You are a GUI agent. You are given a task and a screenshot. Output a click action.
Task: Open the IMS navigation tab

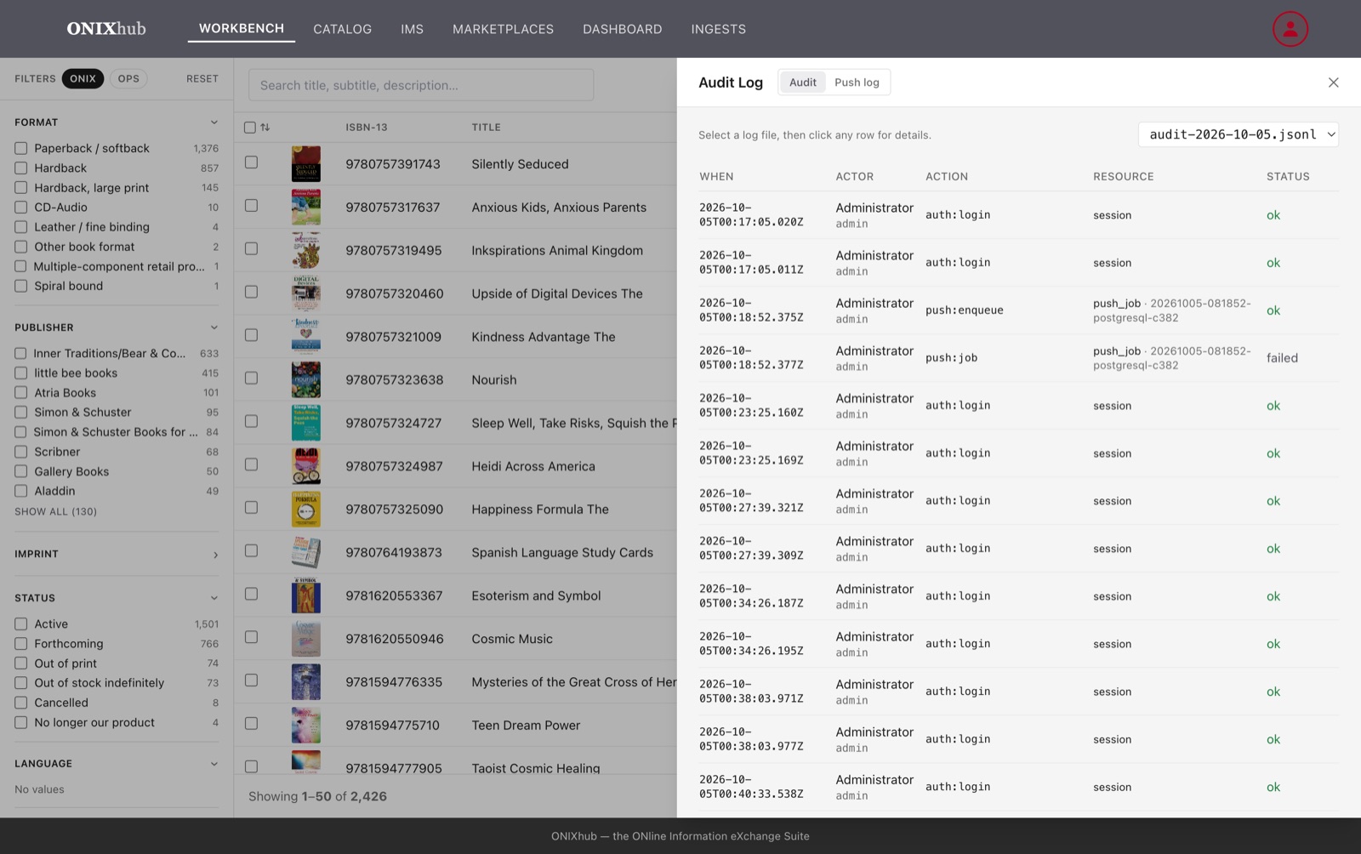[413, 29]
